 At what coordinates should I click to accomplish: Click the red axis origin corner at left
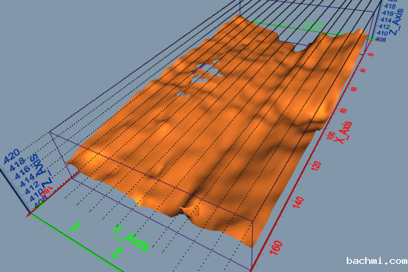coord(29,215)
